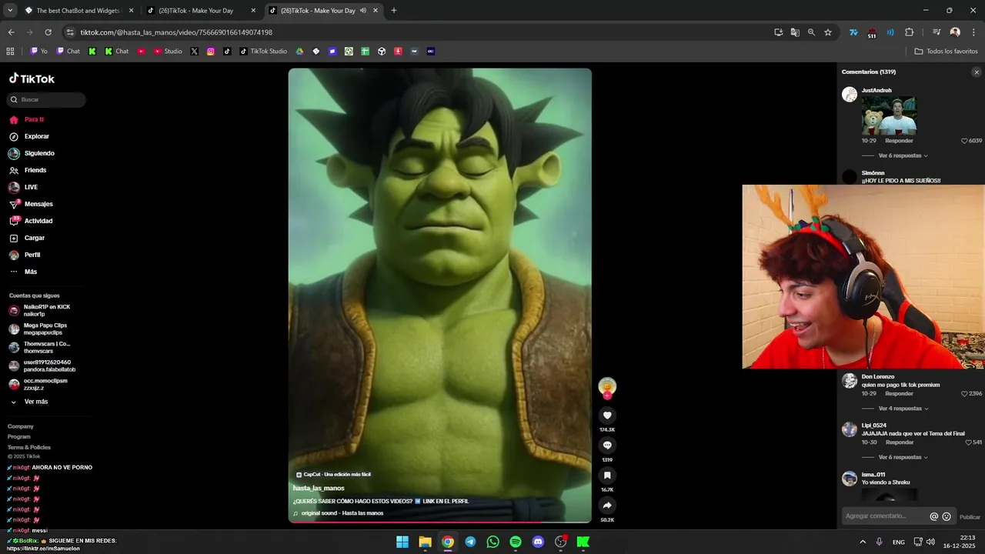
Task: Reload the page
Action: pos(48,32)
